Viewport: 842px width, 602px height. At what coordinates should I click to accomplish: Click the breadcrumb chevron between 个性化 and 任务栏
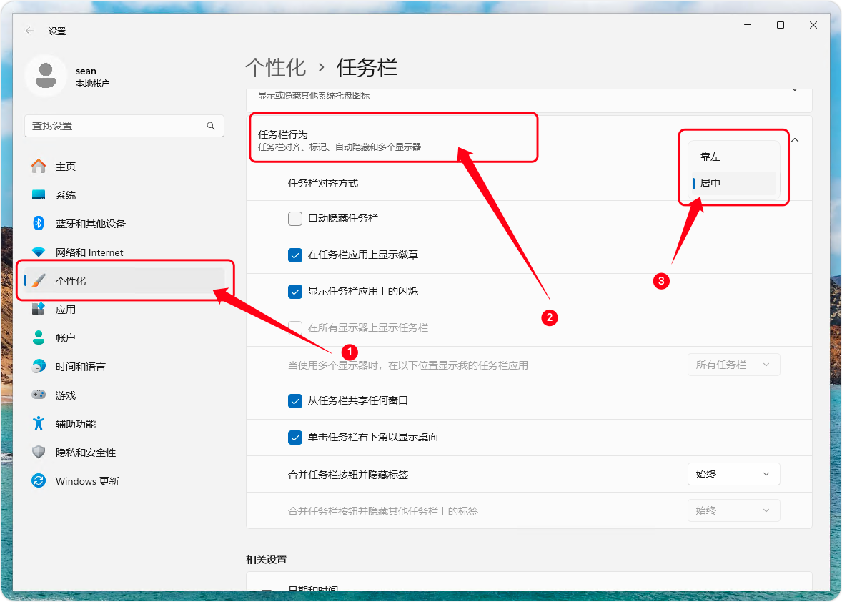pos(321,68)
